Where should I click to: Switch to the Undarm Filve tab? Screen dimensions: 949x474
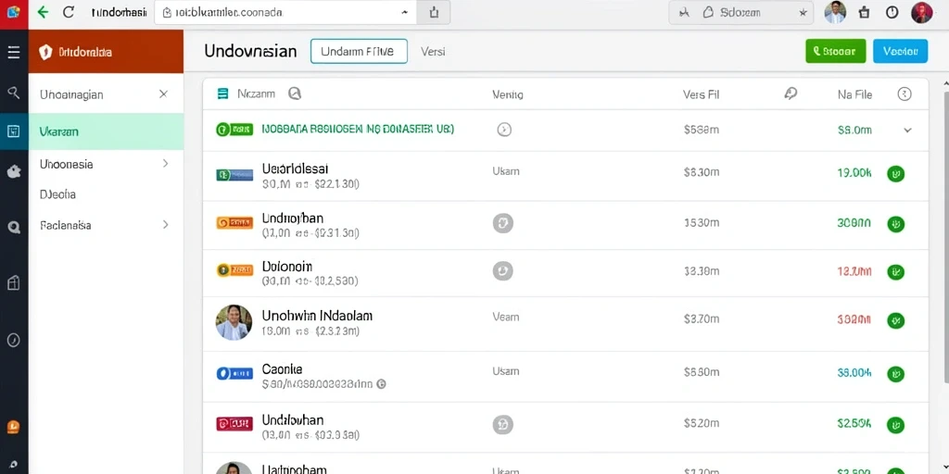[x=359, y=52]
